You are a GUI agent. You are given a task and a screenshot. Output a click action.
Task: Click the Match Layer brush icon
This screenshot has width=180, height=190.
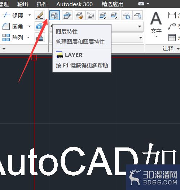80,15
